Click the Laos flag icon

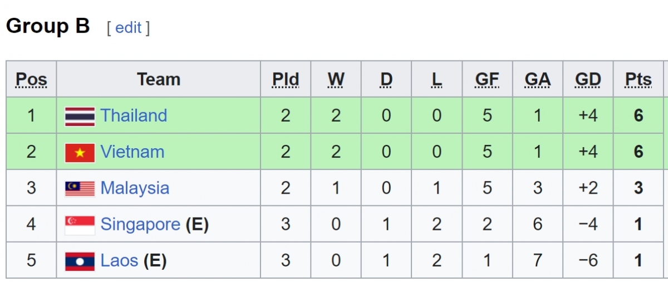coord(80,261)
